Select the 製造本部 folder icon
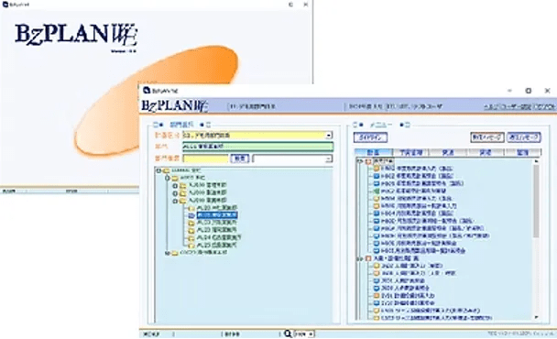This screenshot has width=557, height=339. [182, 193]
